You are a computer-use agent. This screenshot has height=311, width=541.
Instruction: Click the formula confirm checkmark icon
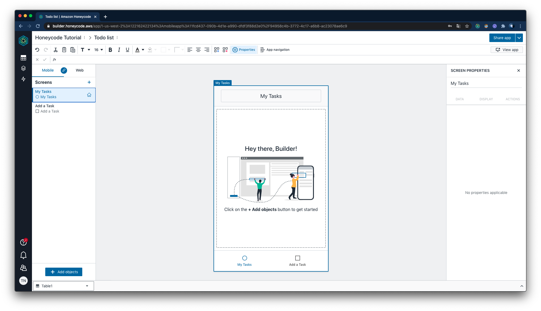coord(45,60)
